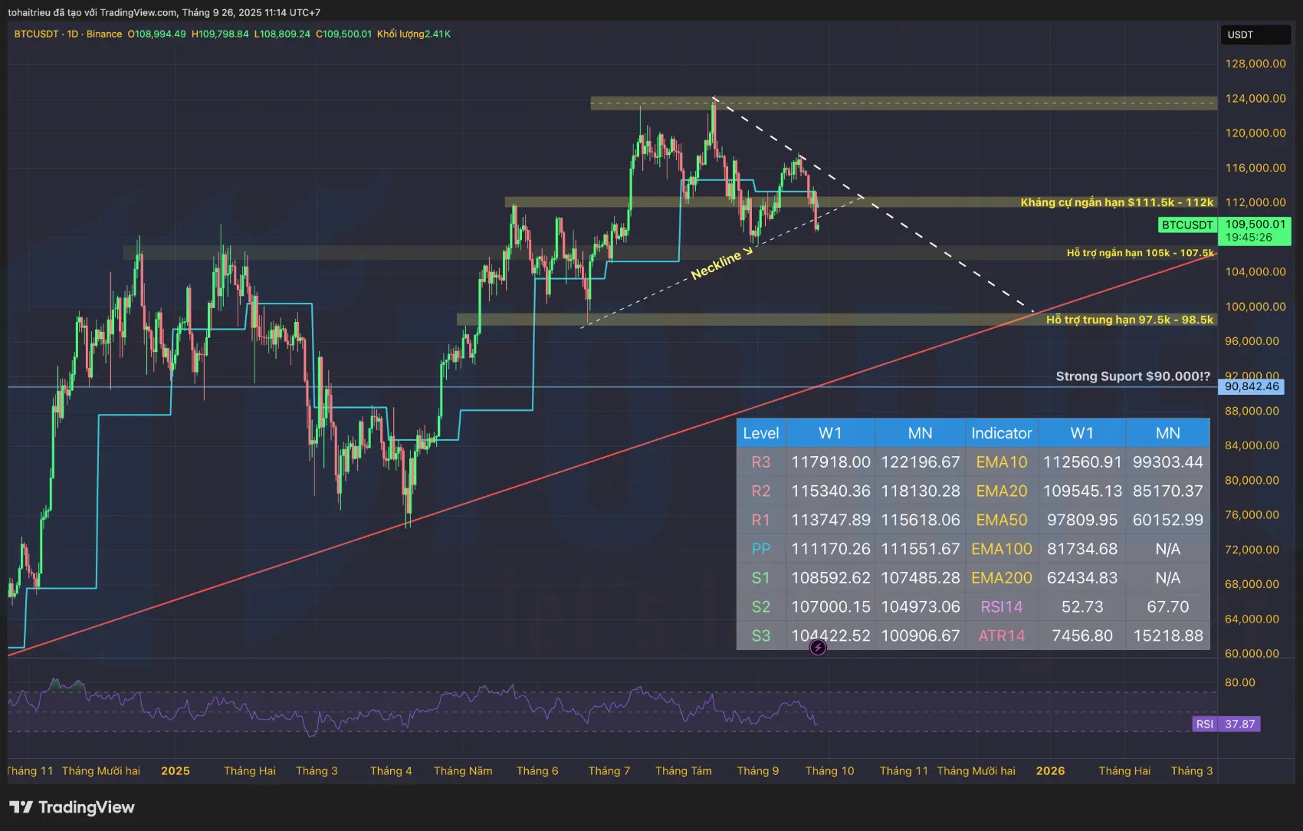Click the volume text Khối lượng 2.41K
Screen dimensions: 1303x831
click(414, 34)
